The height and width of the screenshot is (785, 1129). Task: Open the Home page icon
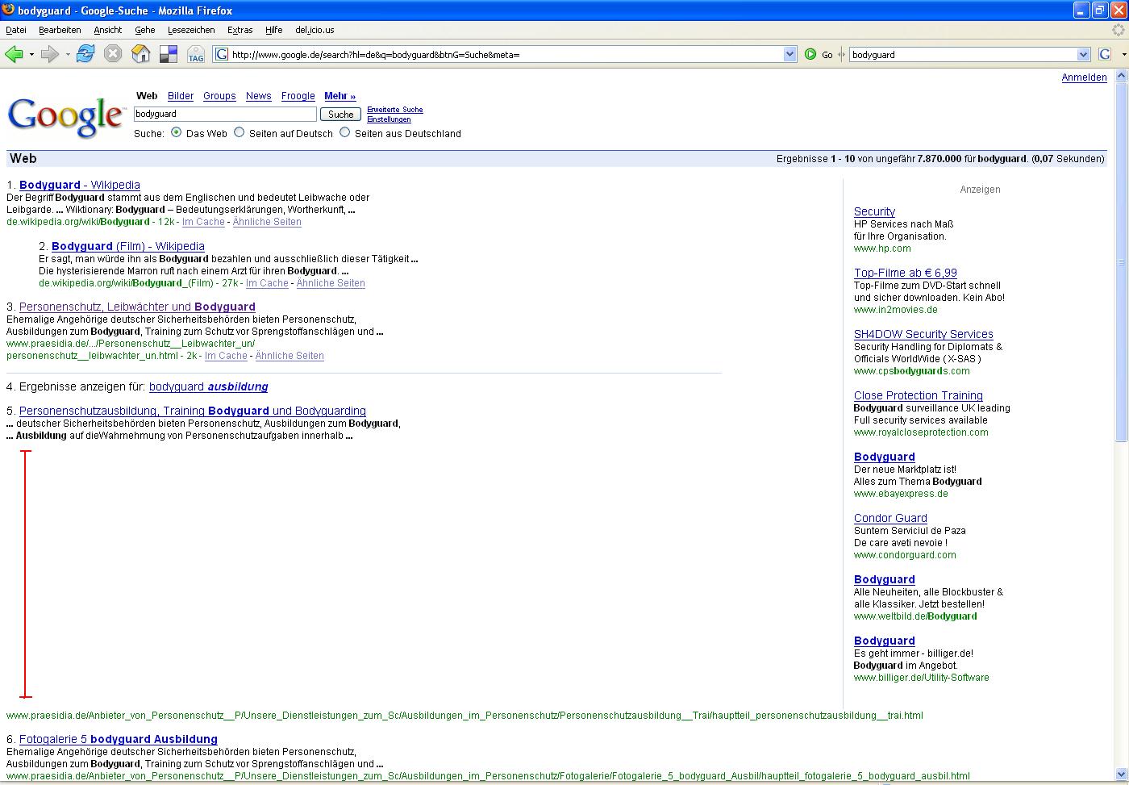[x=141, y=54]
